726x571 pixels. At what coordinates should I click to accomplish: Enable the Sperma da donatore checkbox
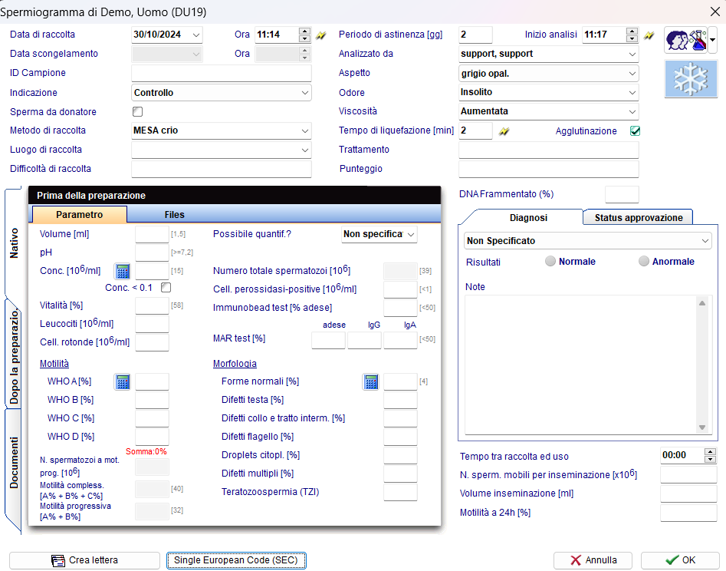click(x=137, y=112)
